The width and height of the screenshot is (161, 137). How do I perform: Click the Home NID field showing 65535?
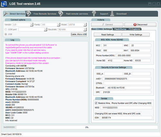click(x=142, y=60)
